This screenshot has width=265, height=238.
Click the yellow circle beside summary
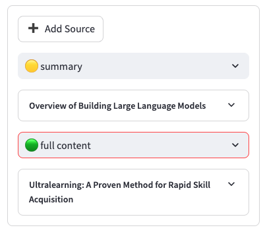click(x=32, y=66)
